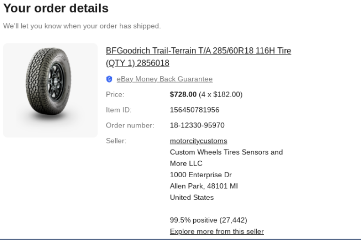
Task: Click the blue shield guarantee icon
Action: (x=110, y=79)
